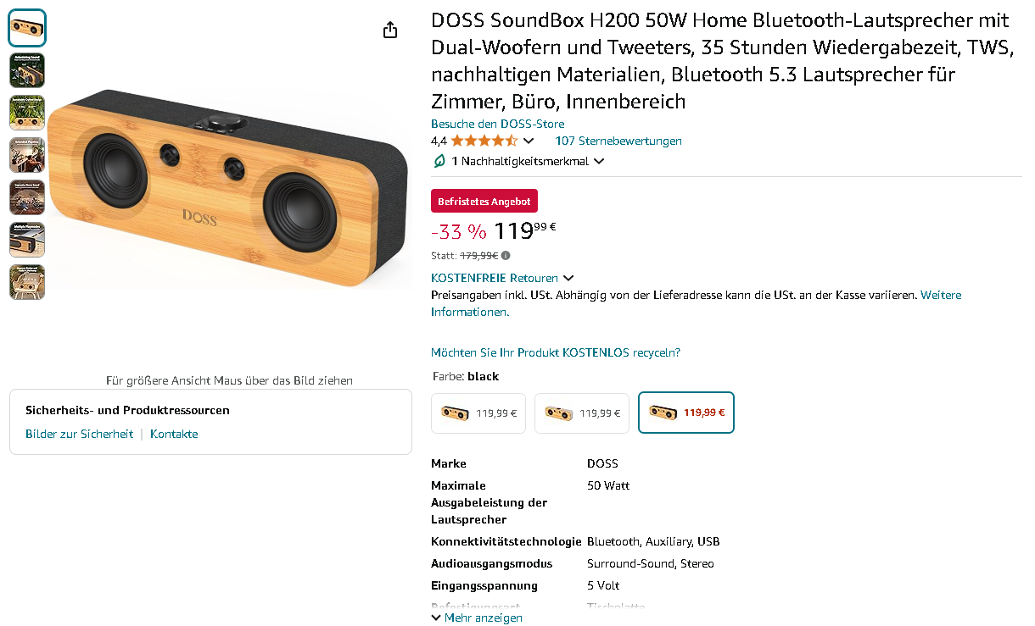Open the second product thumbnail image
1035x626 pixels.
point(27,70)
